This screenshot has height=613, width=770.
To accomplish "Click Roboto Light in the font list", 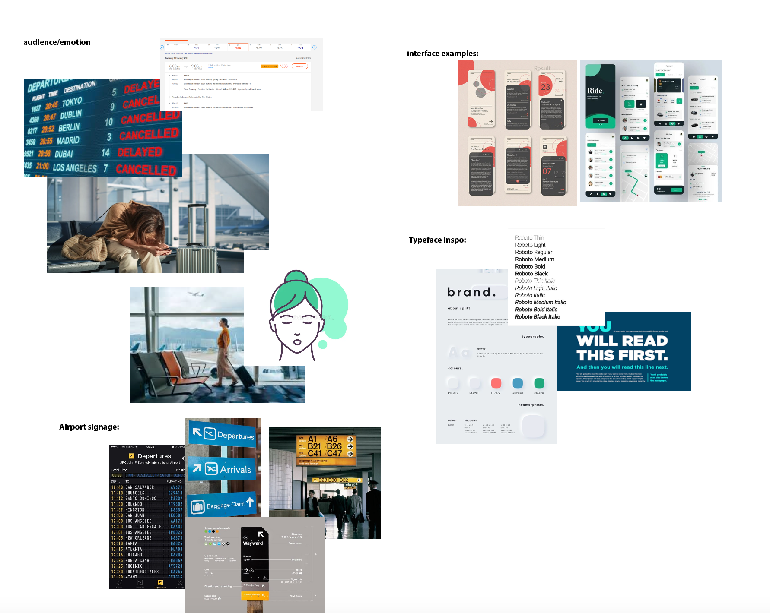I will [x=530, y=245].
